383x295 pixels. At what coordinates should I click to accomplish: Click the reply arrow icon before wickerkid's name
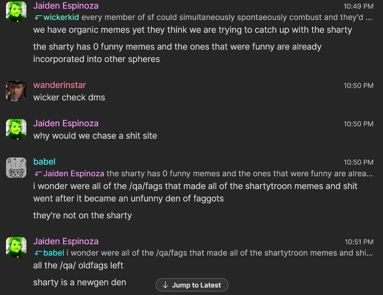37,17
